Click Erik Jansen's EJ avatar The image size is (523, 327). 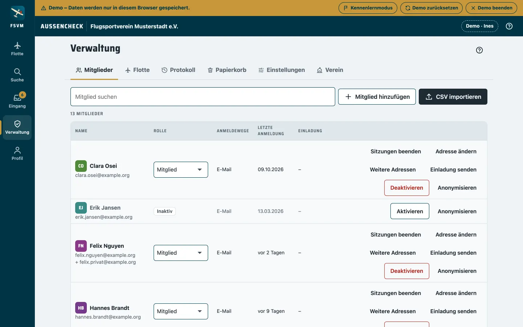click(81, 208)
